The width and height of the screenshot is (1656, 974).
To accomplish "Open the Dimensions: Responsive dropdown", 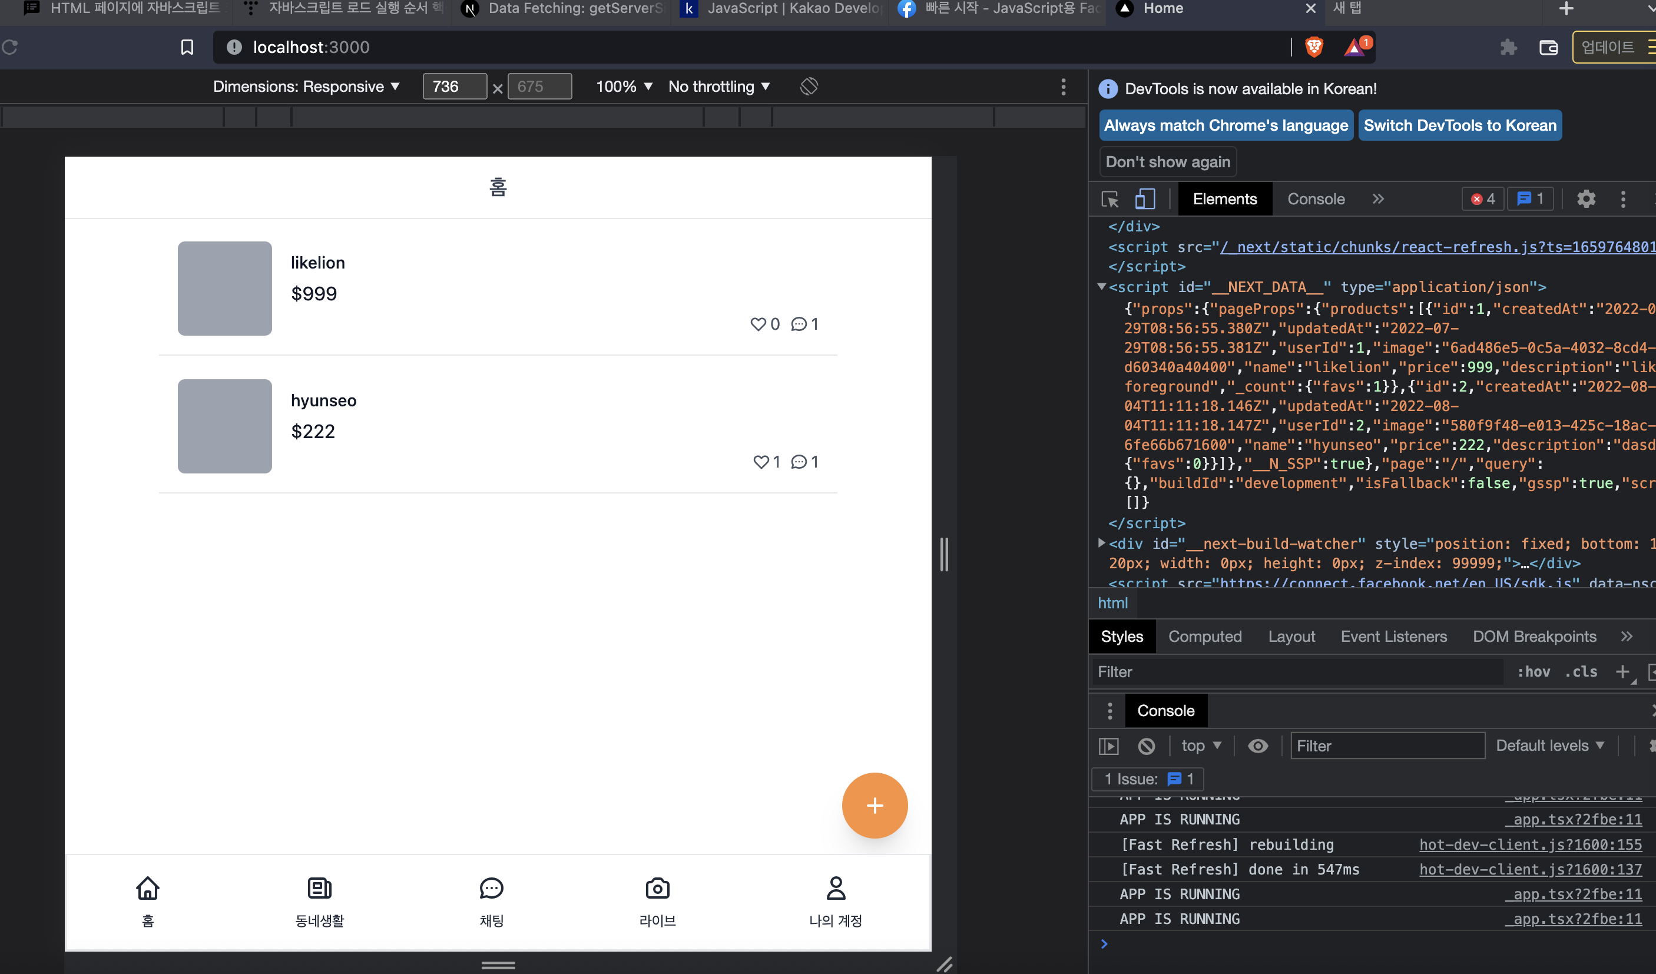I will click(306, 87).
